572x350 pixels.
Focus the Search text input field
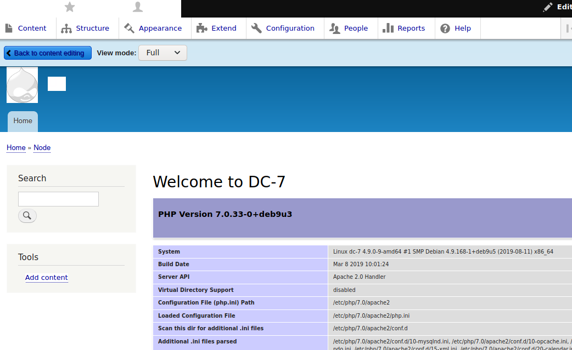point(58,199)
